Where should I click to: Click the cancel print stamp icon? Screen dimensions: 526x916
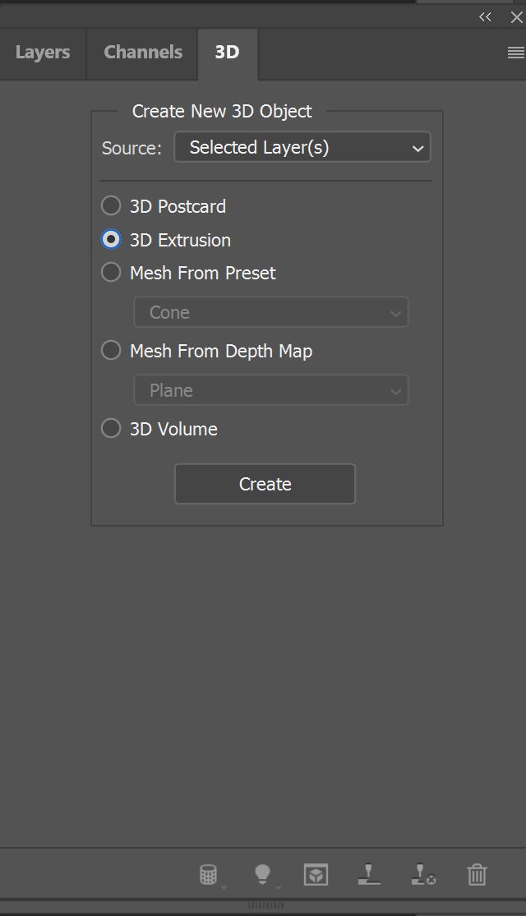click(x=423, y=875)
